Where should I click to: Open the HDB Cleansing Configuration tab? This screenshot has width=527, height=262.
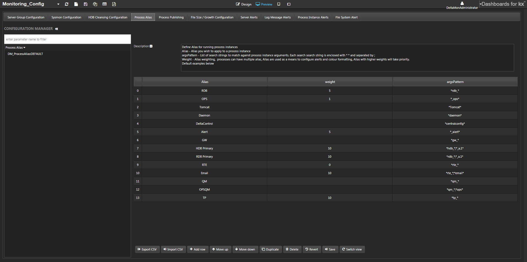coord(108,17)
